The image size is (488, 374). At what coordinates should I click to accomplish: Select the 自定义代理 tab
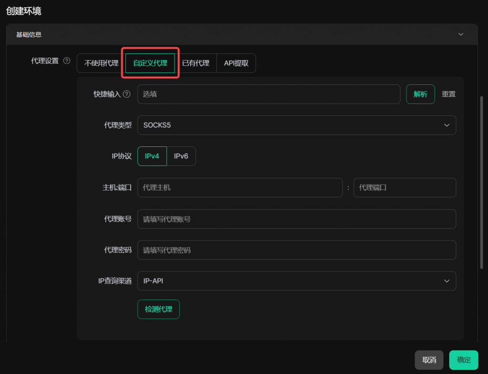150,63
